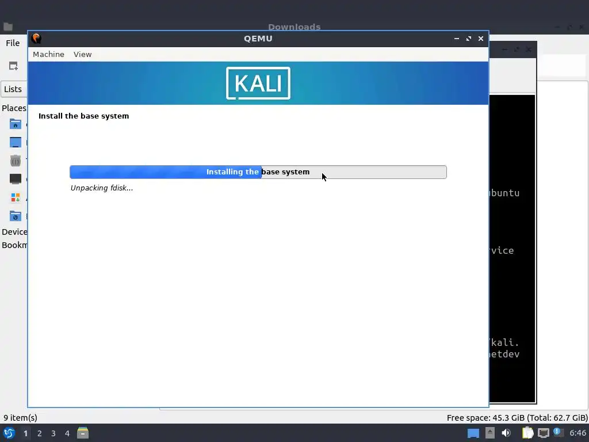Click the 'Unpacking fdisk...' status text
The height and width of the screenshot is (442, 589).
coord(102,188)
